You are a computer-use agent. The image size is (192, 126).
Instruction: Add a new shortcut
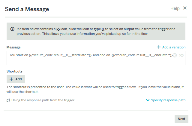pyautogui.click(x=16, y=79)
